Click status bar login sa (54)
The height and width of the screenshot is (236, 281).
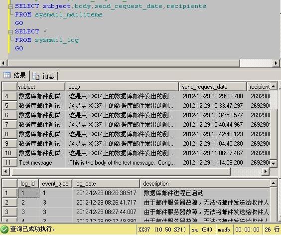(202, 230)
